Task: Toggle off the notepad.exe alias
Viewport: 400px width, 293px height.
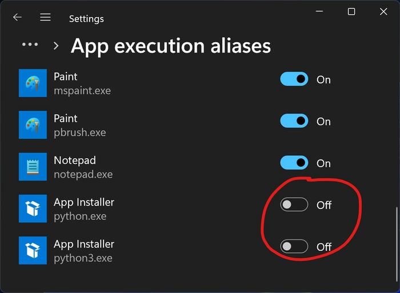Action: [294, 163]
